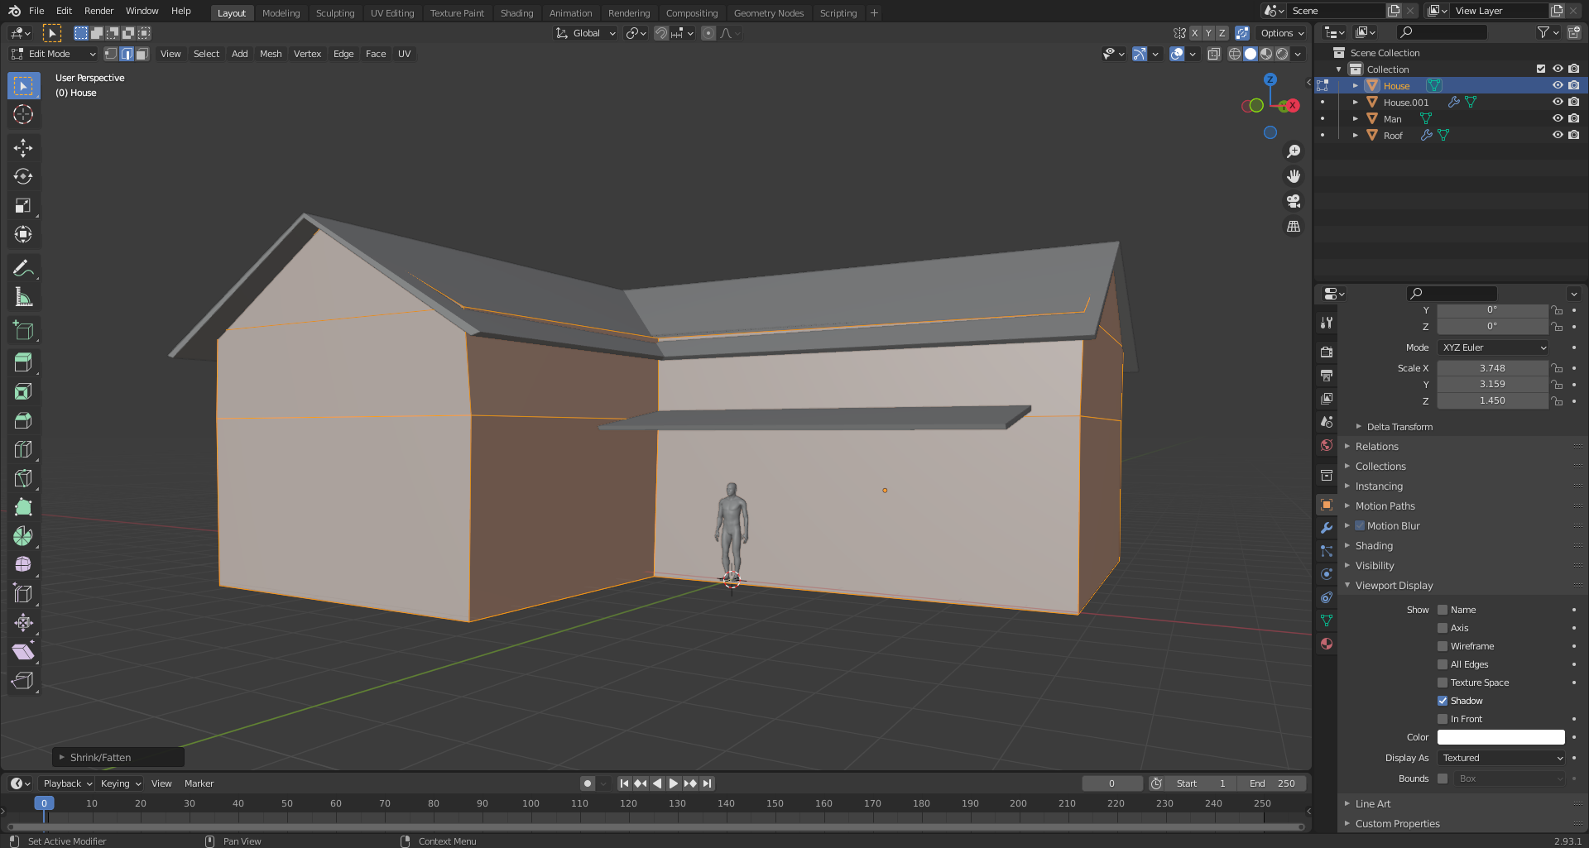Select the Add Cube tool

(x=23, y=331)
